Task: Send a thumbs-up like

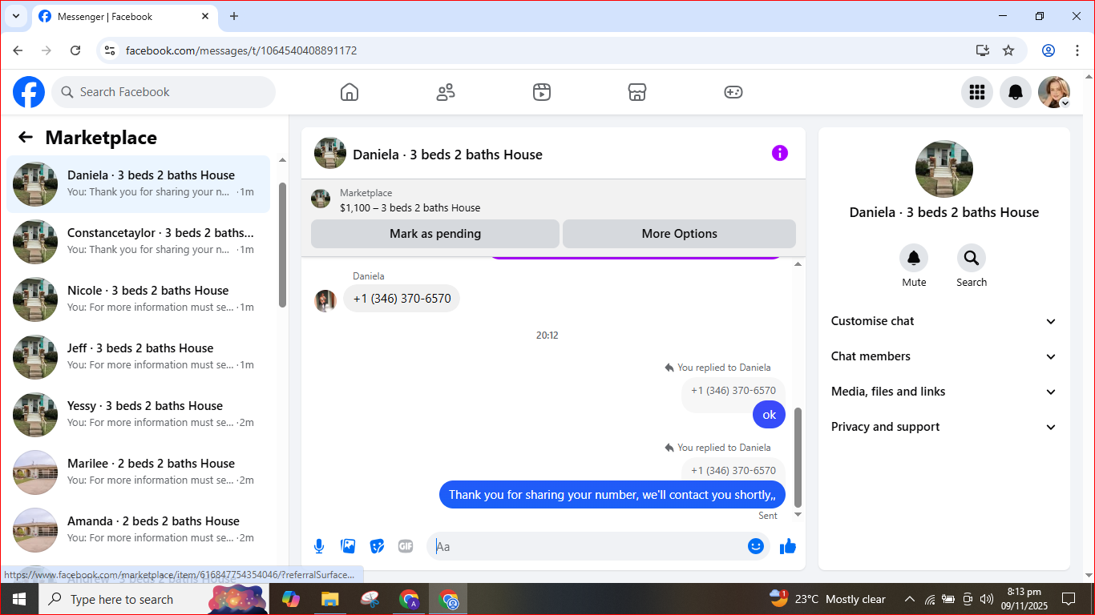Action: [x=788, y=546]
